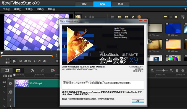Select the color bars test pattern thumbnail
Screen dimensions: 187x109
tap(173, 58)
